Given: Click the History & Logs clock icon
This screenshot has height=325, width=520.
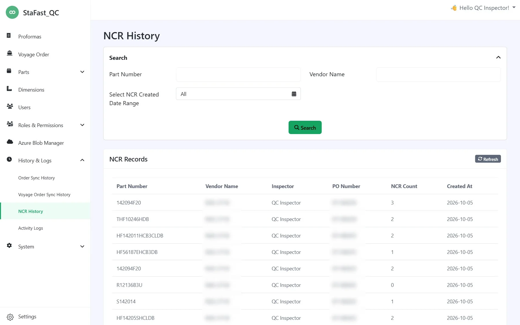Looking at the screenshot, I should pyautogui.click(x=9, y=159).
